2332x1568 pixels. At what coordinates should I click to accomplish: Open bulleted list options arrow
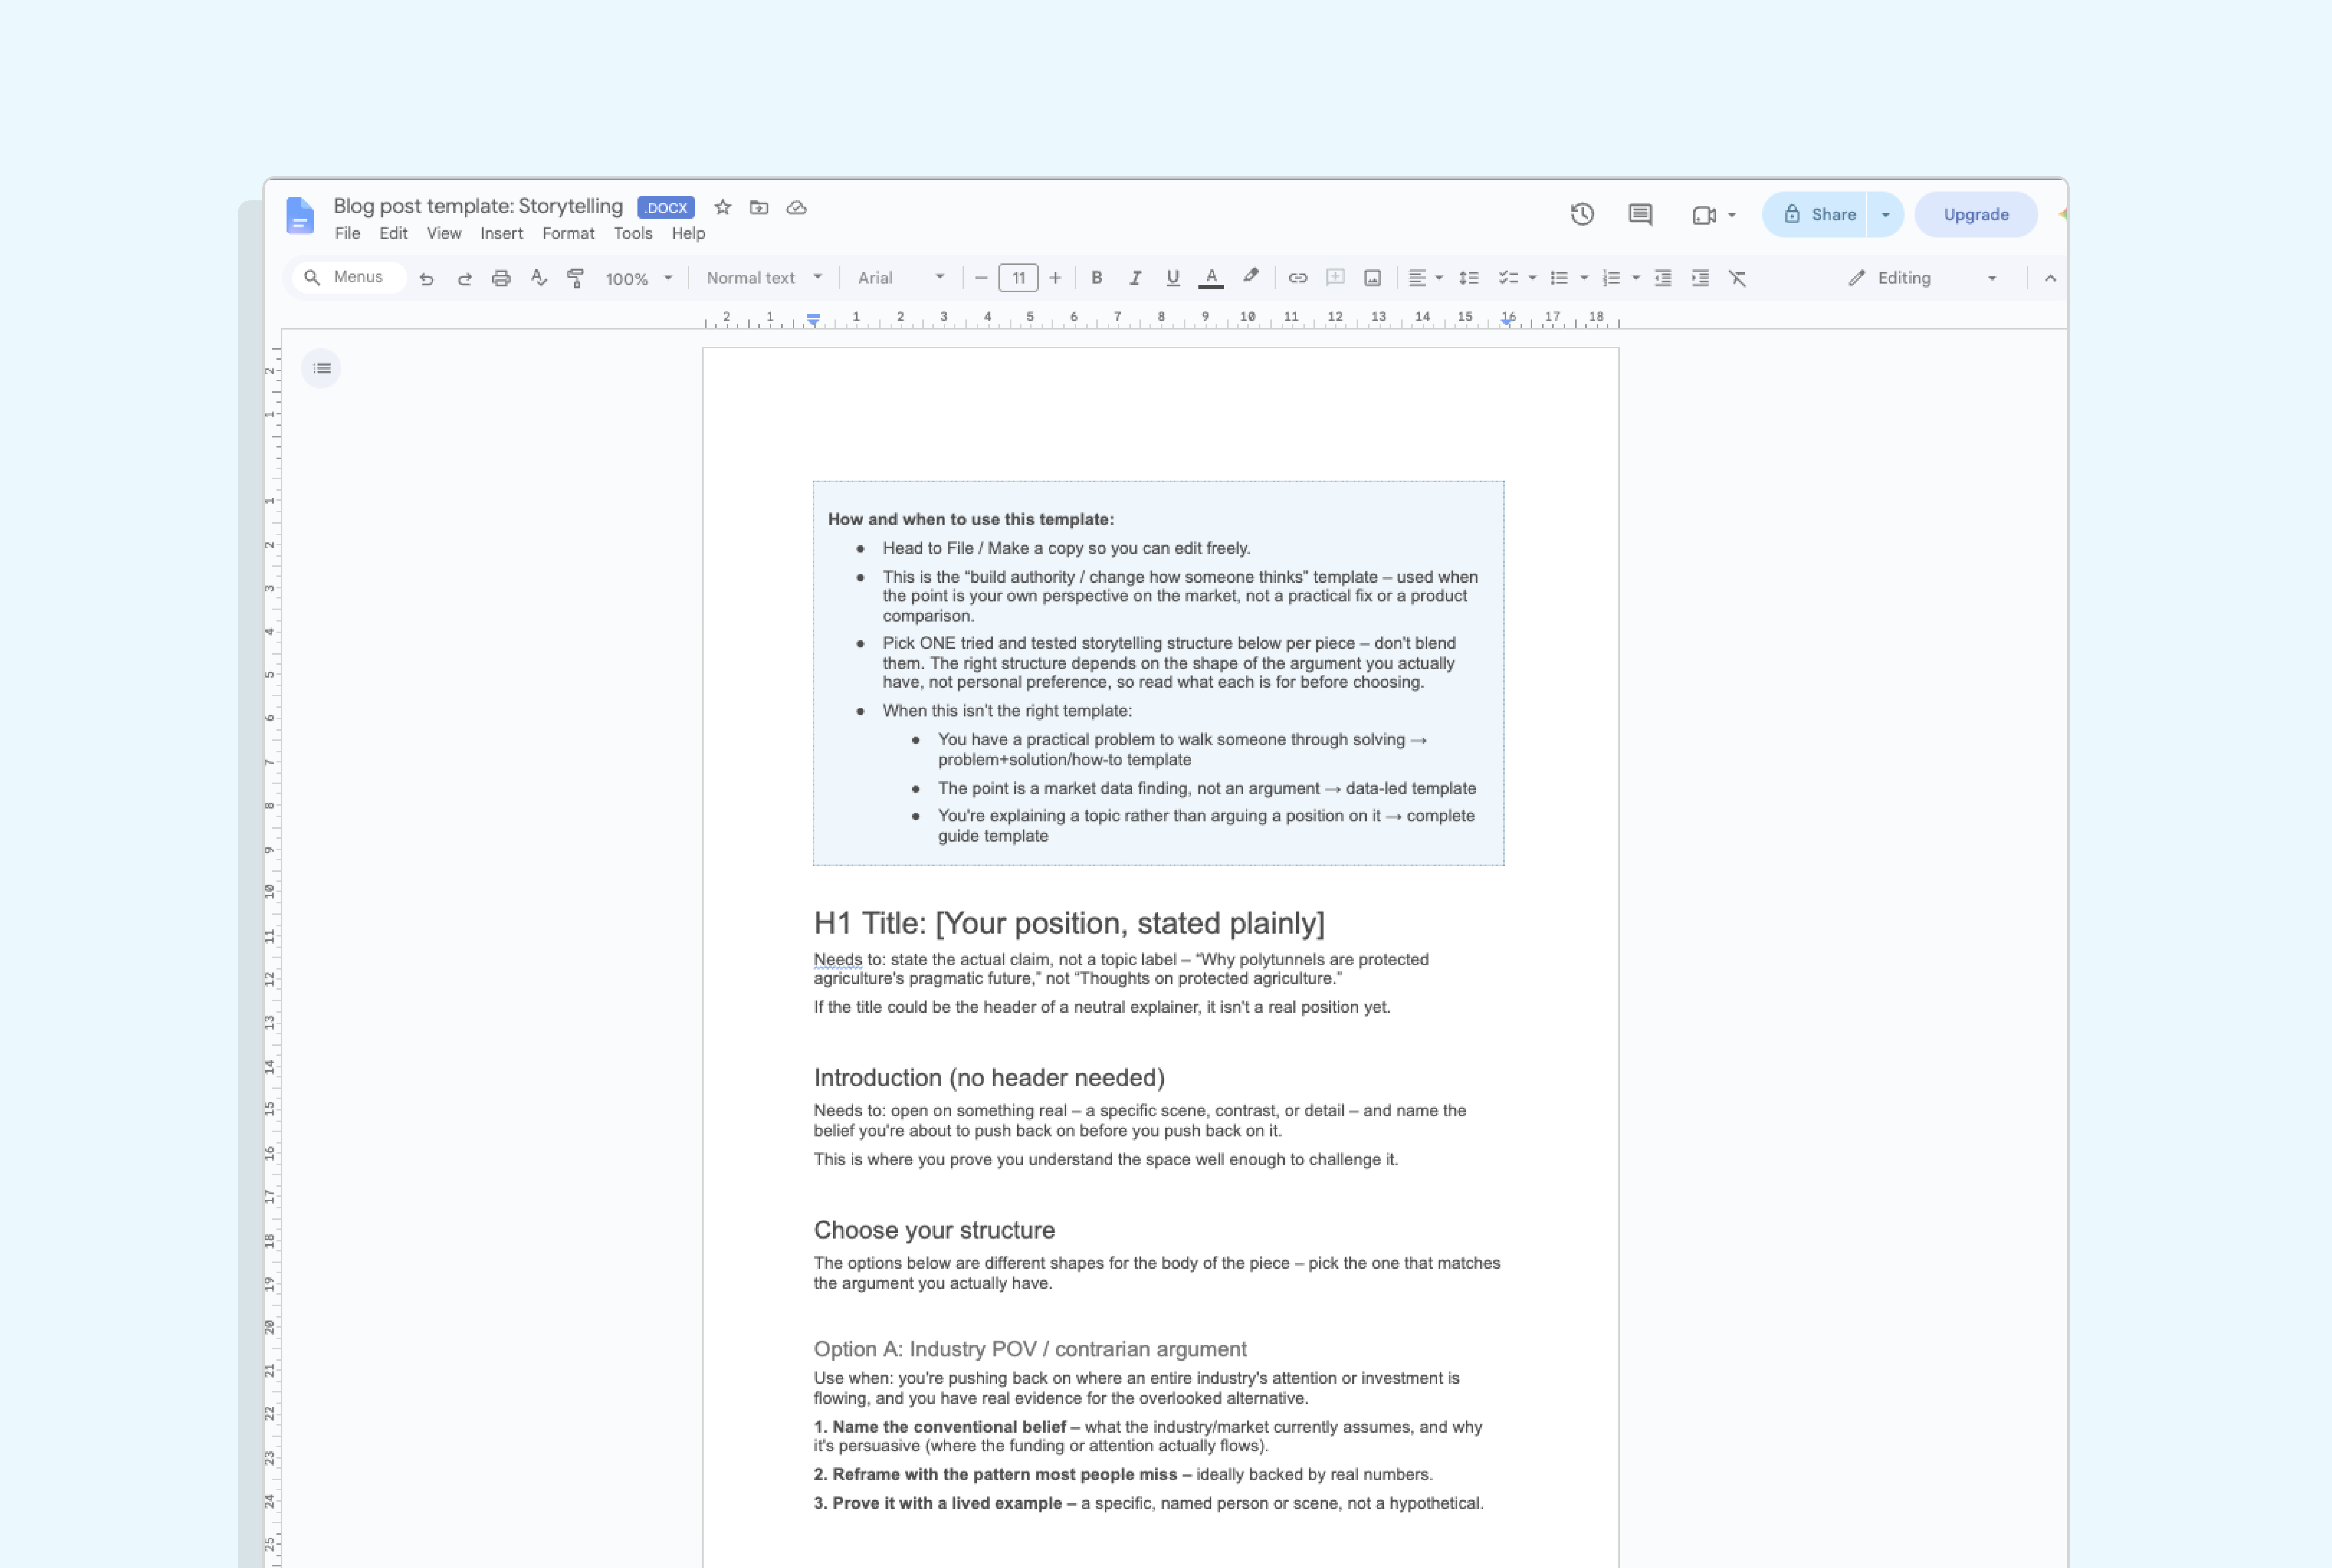[1584, 278]
